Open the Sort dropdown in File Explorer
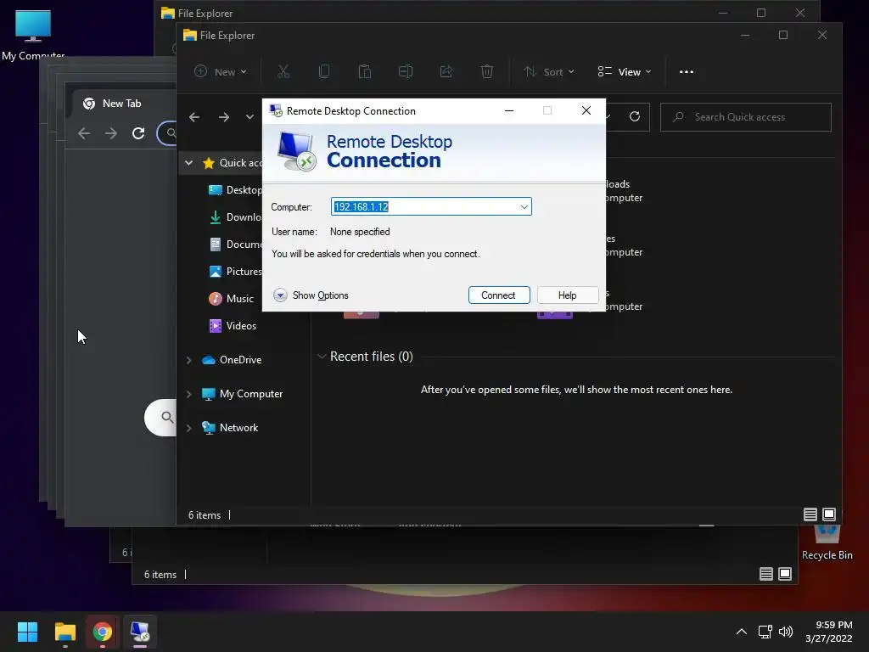This screenshot has width=869, height=652. (549, 71)
